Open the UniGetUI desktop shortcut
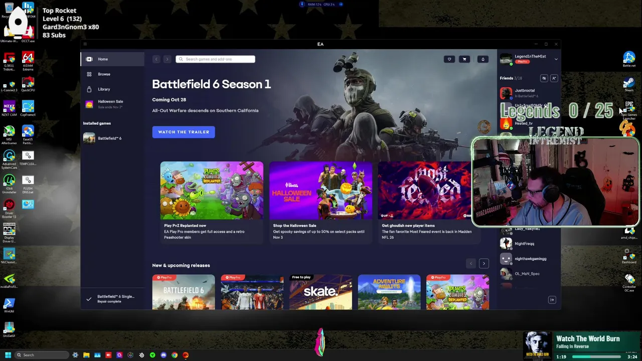 [x=9, y=330]
